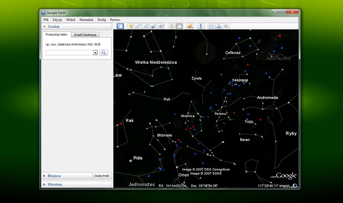Open the planet switcher Saturn icon
Image resolution: width=343 pixels, height=203 pixels.
click(190, 26)
